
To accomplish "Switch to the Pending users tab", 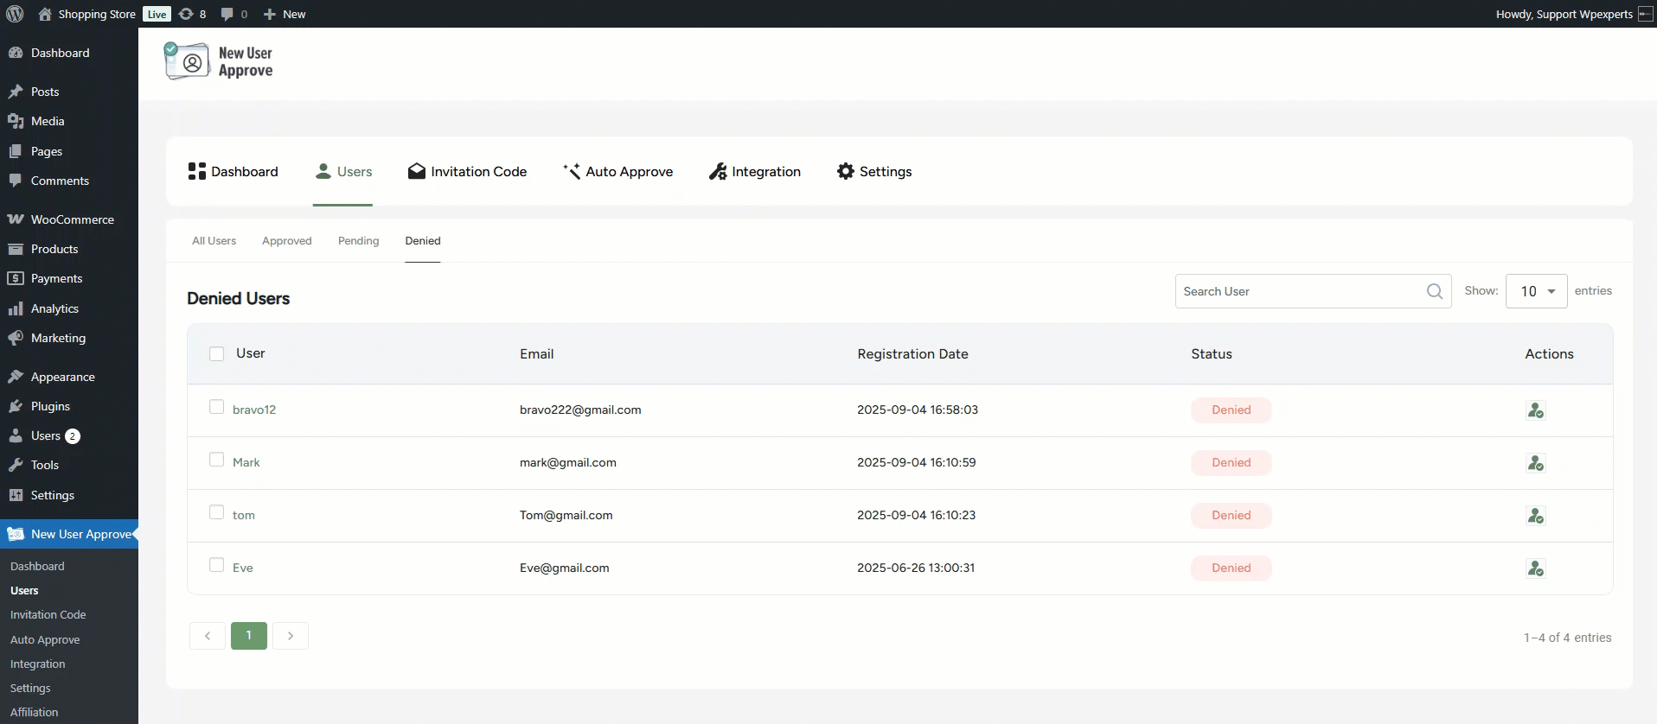I will pyautogui.click(x=358, y=241).
